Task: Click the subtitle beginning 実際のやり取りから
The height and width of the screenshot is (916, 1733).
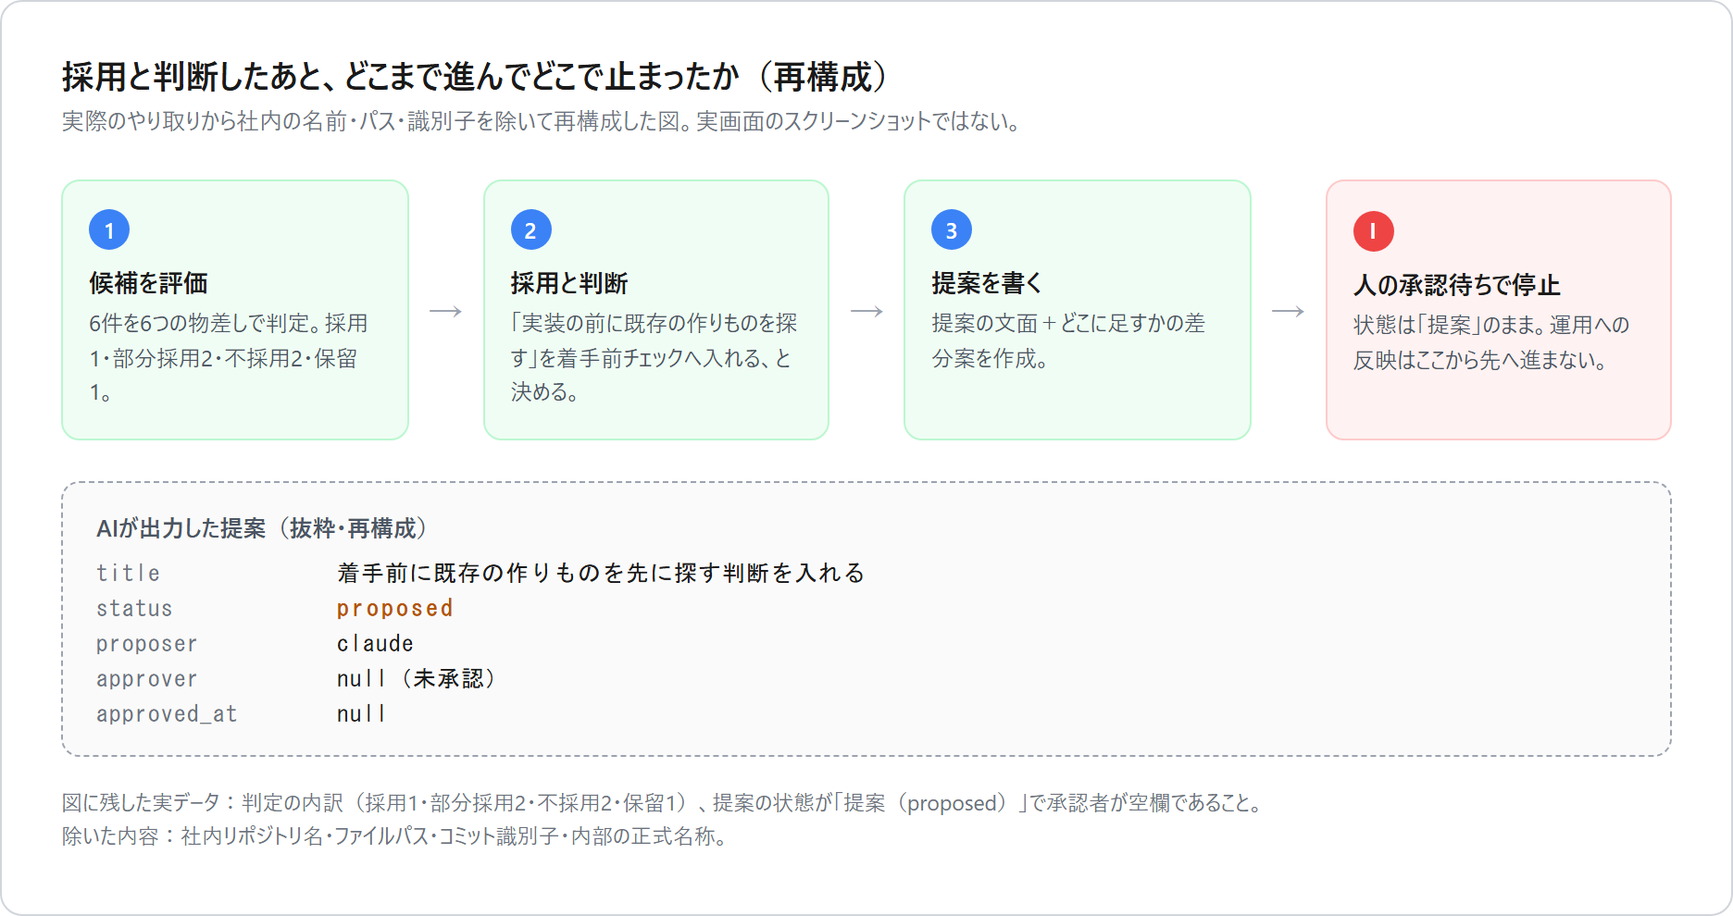Action: (542, 122)
